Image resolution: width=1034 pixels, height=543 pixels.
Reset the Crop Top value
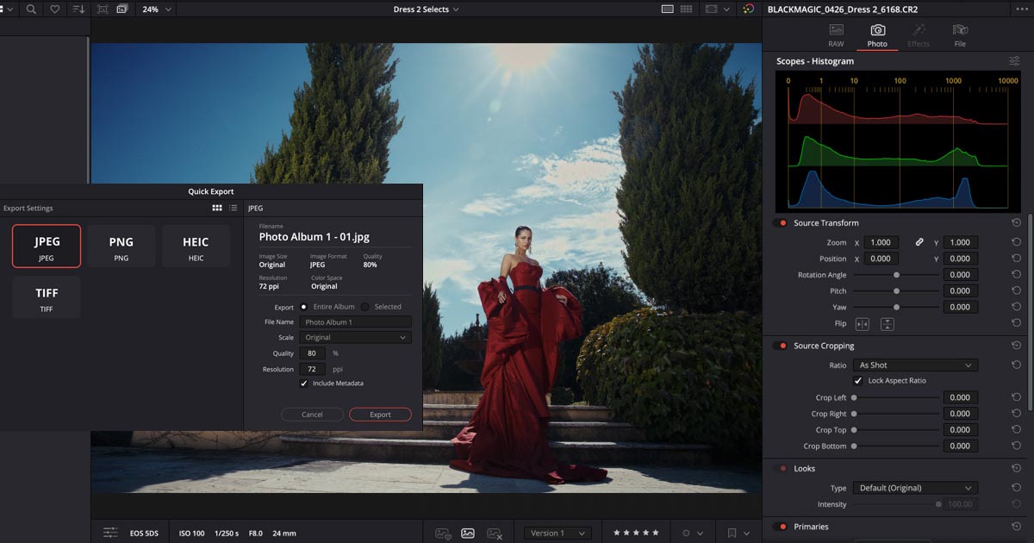click(1017, 429)
